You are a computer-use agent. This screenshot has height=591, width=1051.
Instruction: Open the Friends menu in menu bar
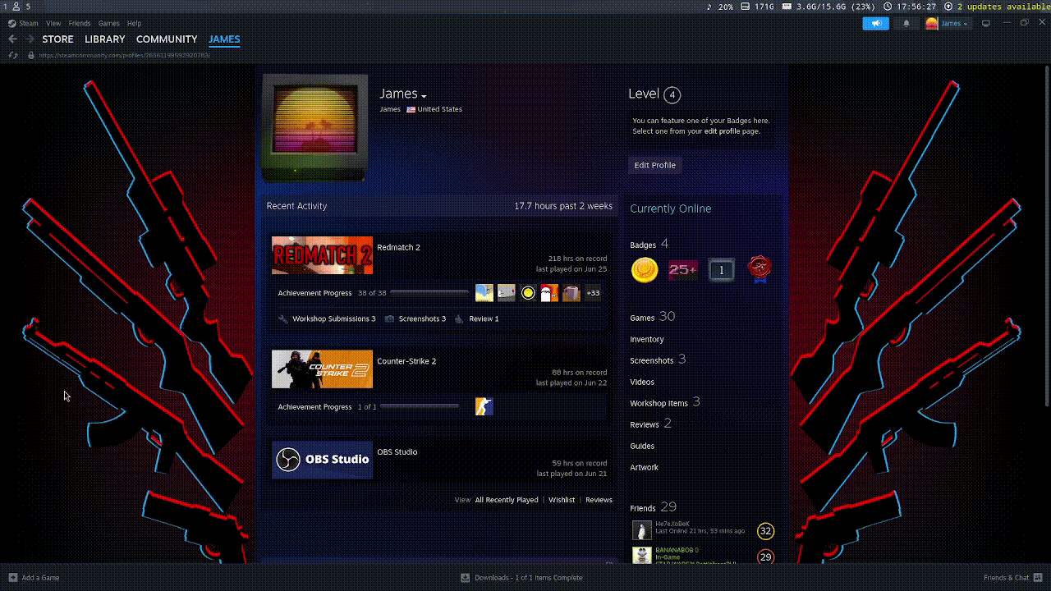(80, 24)
